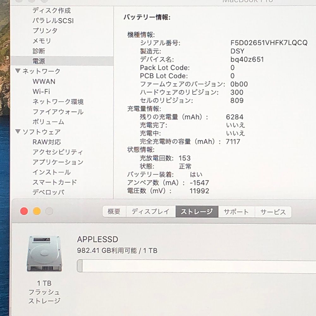Open the 概要 tab
Viewport: 316px width, 316px height.
pyautogui.click(x=114, y=212)
